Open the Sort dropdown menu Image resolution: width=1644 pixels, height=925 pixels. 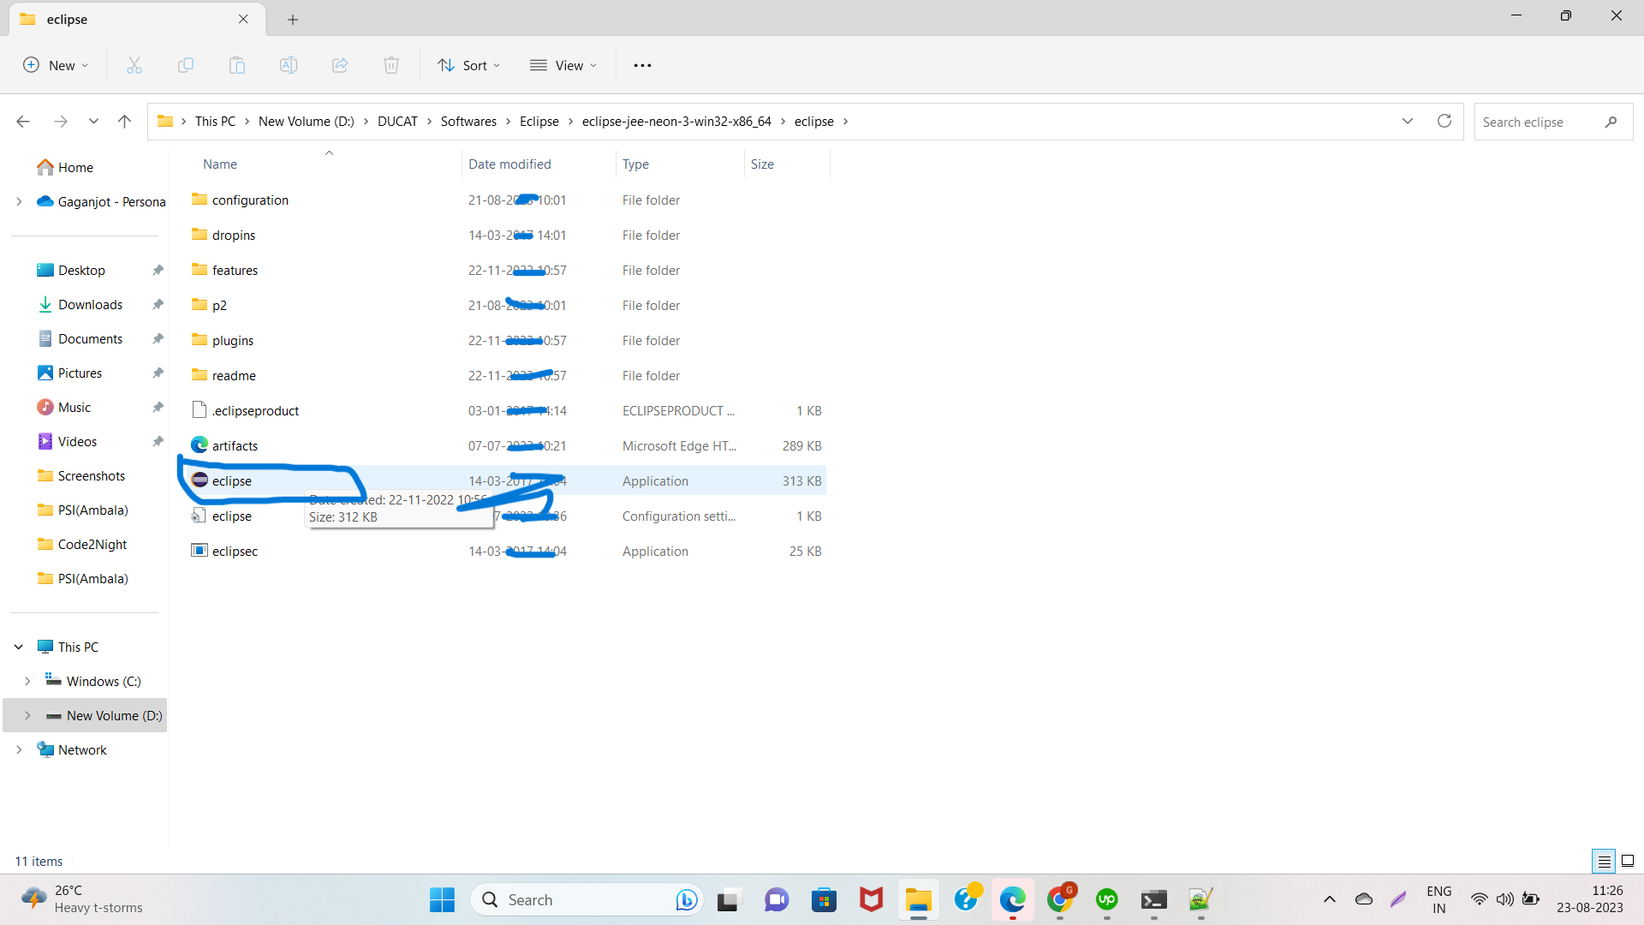468,65
